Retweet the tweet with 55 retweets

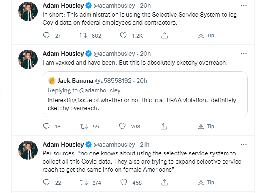[84, 126]
